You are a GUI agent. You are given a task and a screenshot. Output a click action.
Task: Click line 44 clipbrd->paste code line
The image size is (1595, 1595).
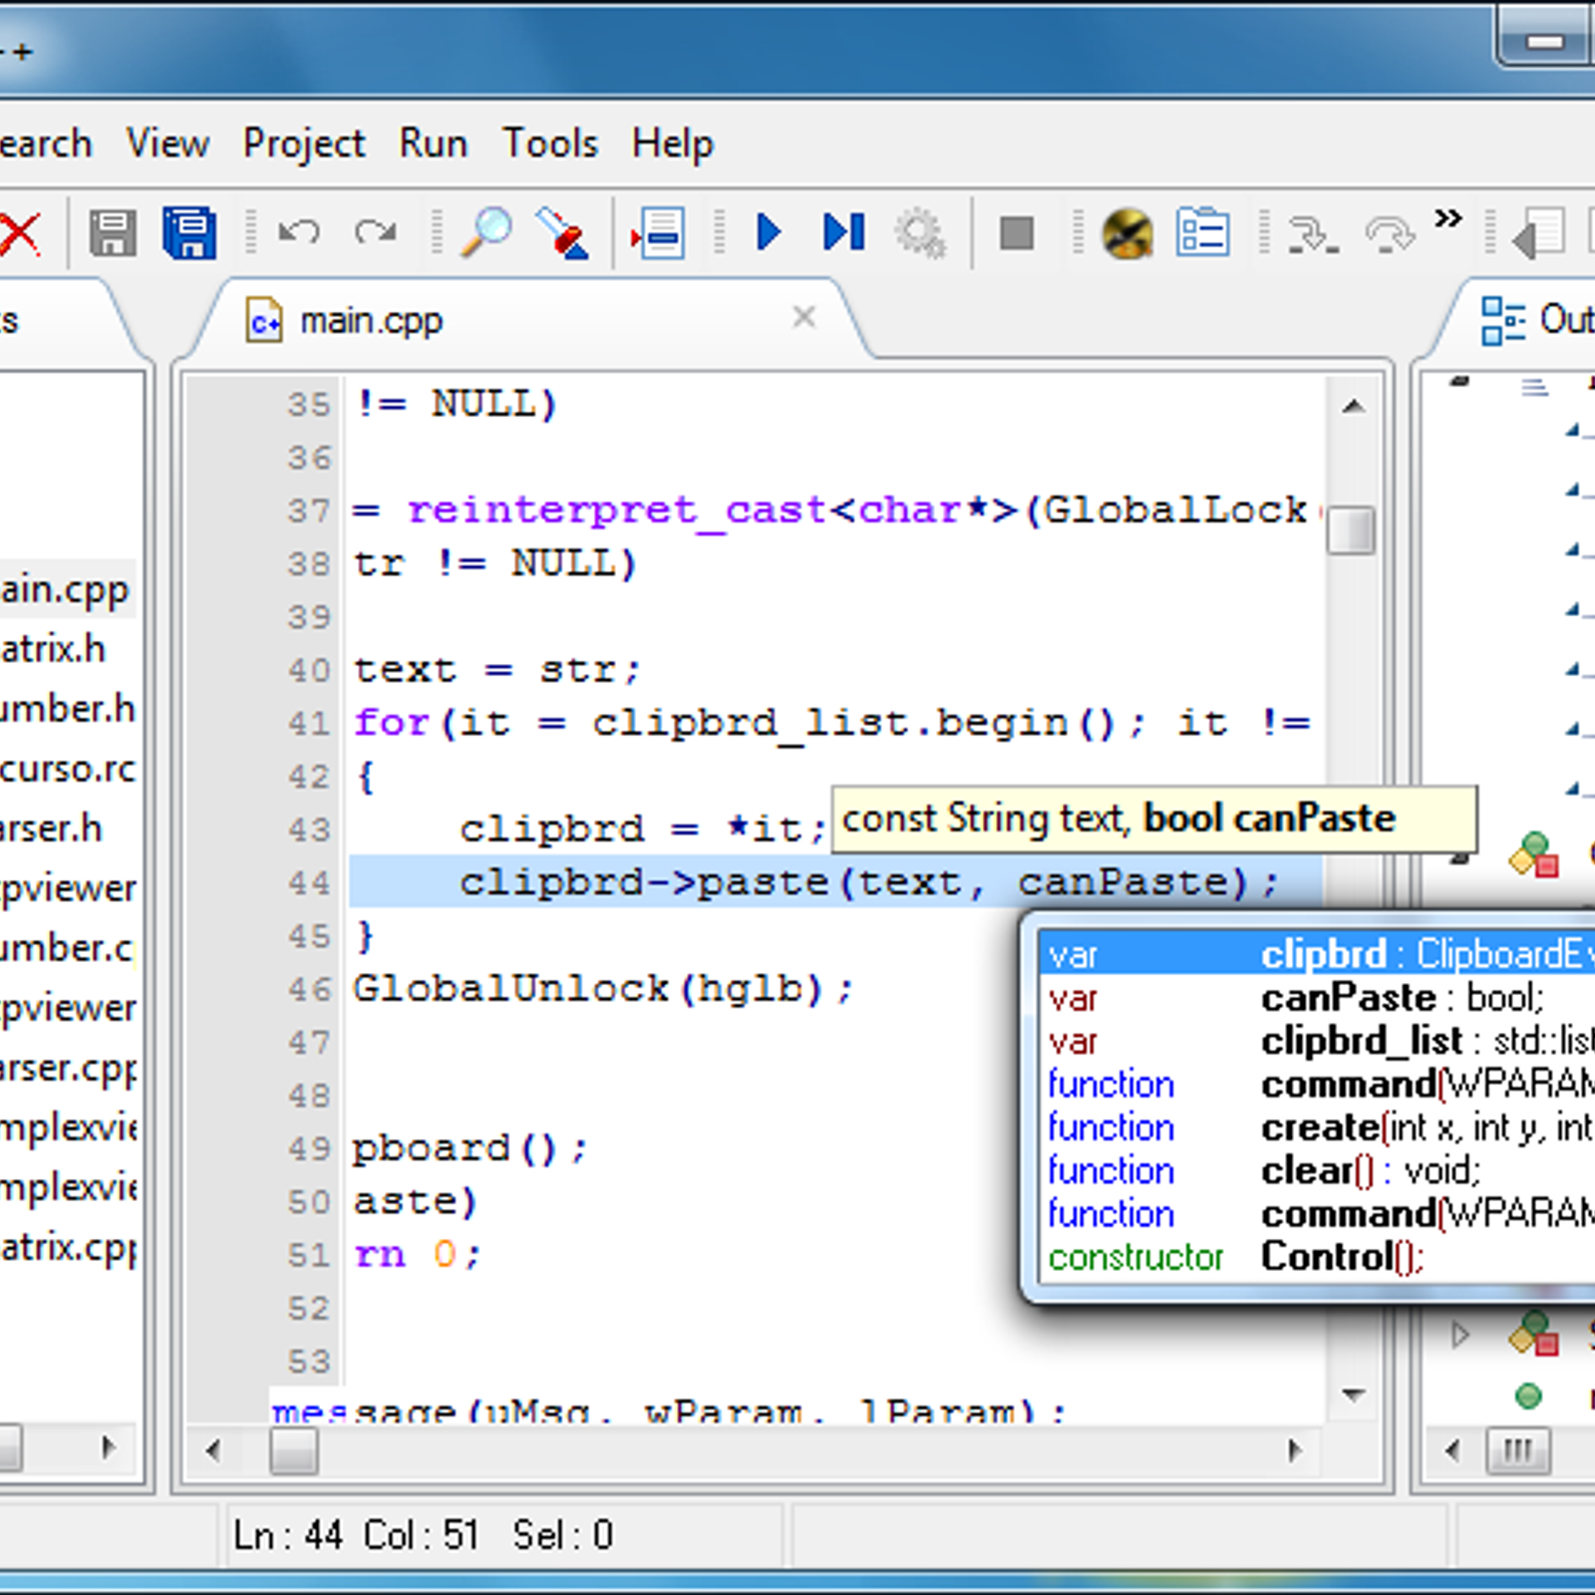point(835,882)
